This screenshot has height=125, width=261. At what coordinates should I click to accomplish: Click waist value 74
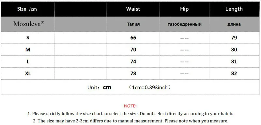133,62
